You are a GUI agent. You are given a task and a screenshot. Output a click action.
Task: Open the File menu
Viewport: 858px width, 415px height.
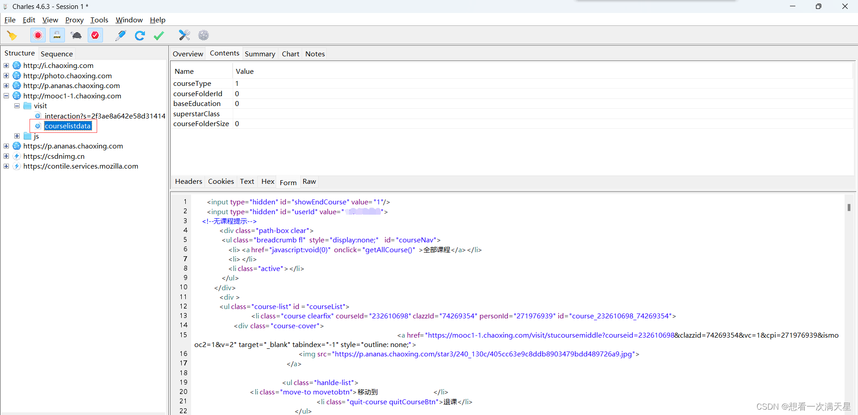click(10, 20)
